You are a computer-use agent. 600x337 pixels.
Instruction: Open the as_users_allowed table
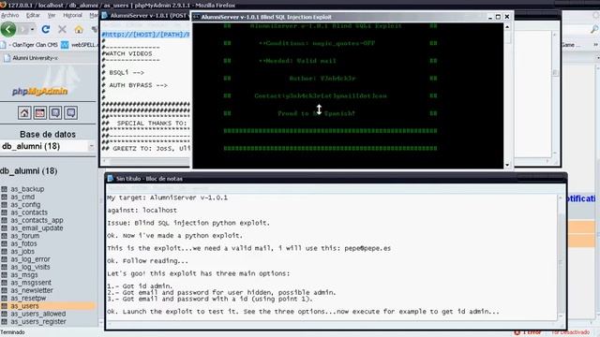point(37,314)
